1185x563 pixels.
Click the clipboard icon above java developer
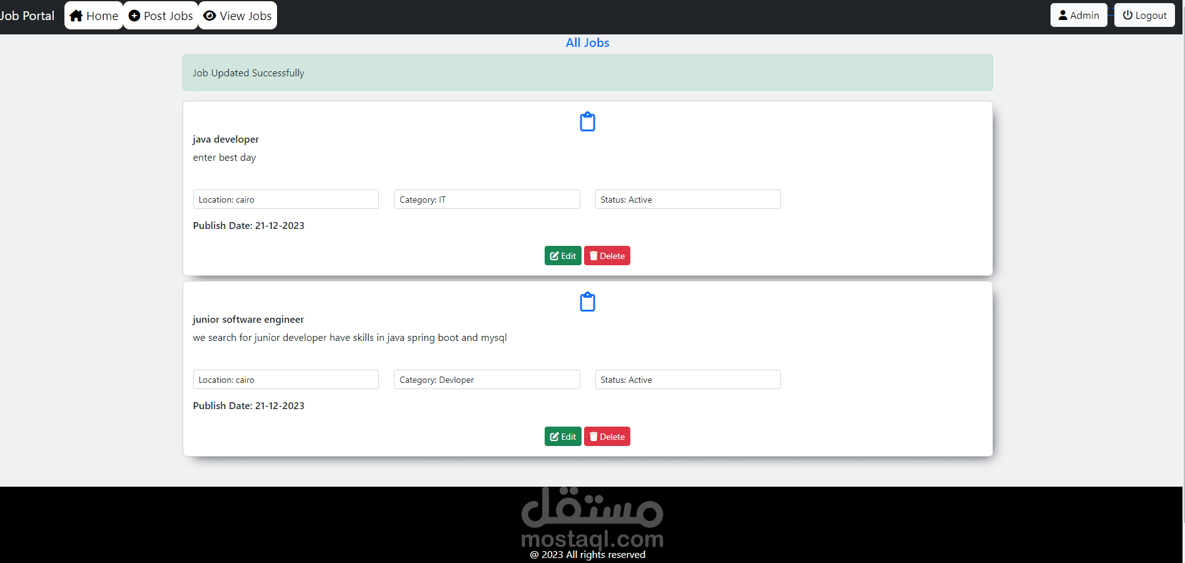pos(587,122)
